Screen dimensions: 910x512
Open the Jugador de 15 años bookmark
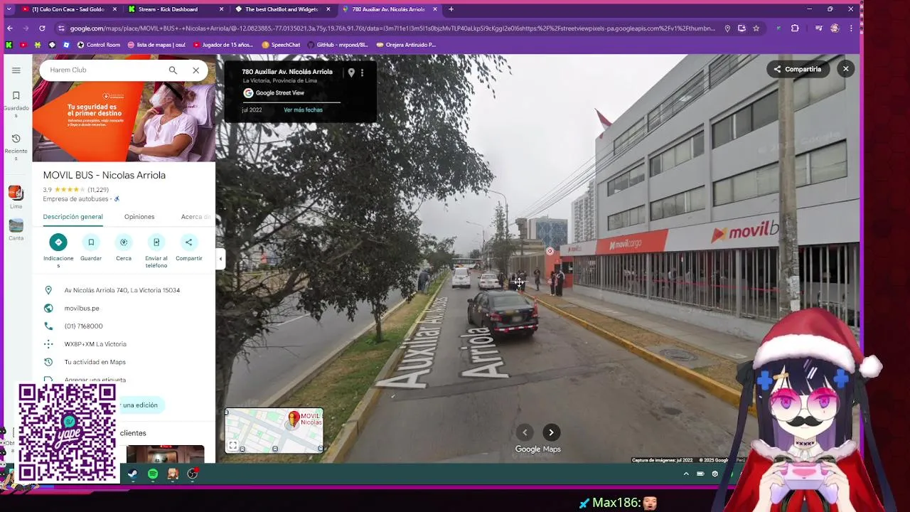pyautogui.click(x=223, y=45)
